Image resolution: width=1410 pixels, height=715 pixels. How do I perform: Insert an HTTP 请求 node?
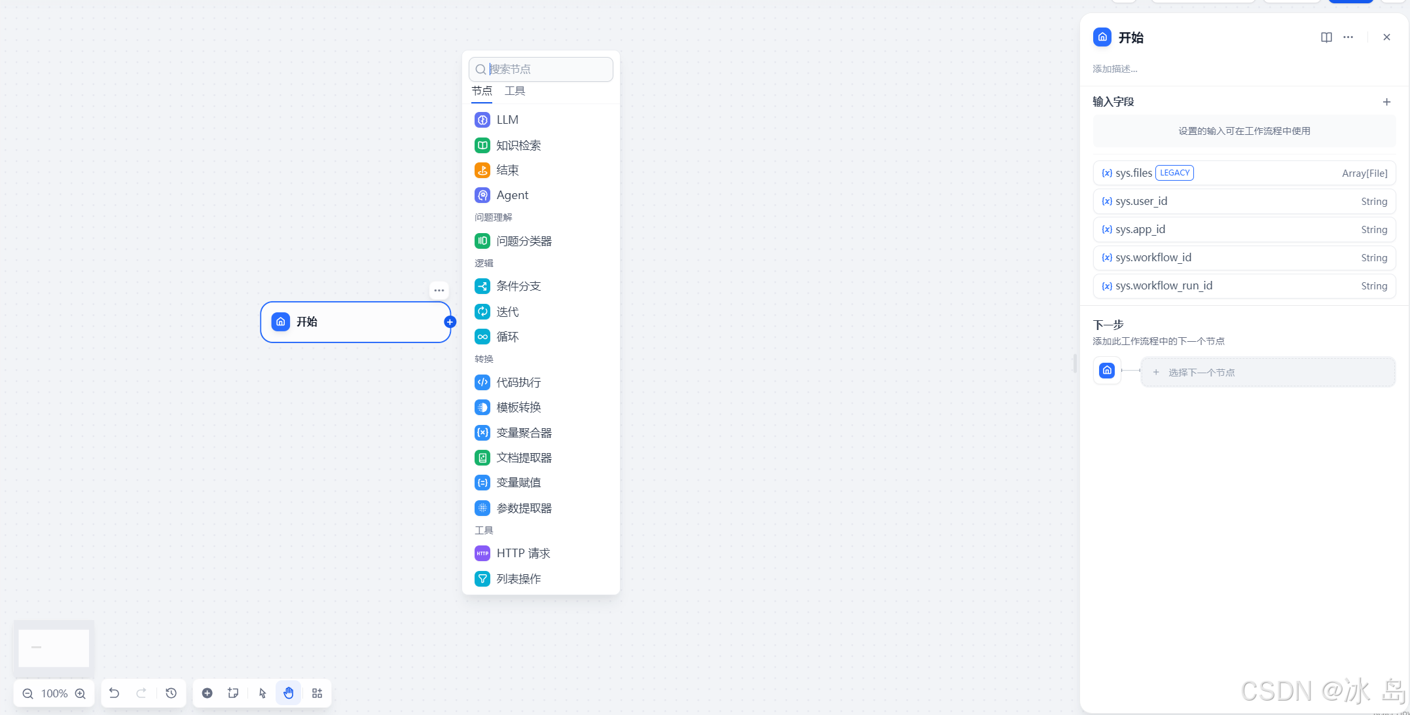coord(522,553)
